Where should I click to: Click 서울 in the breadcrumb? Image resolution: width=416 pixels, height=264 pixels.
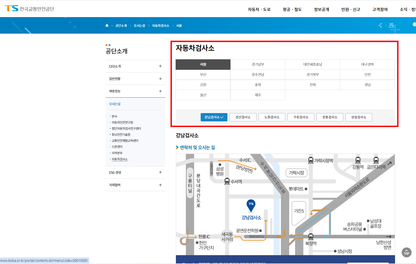179,26
